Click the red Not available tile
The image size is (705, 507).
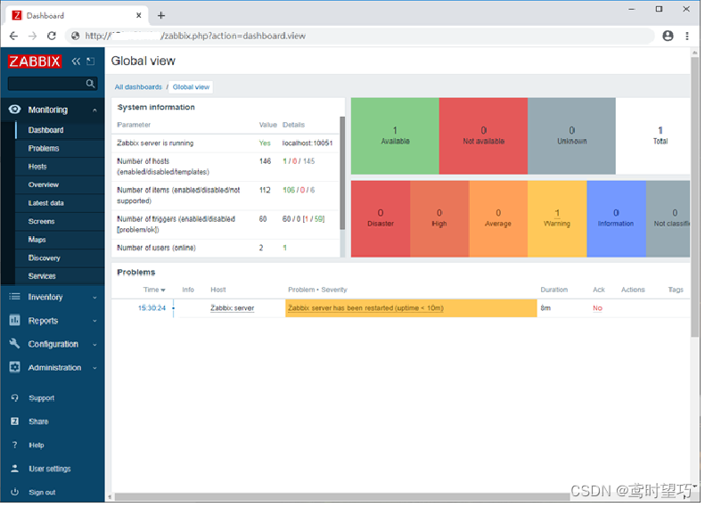[x=483, y=136]
